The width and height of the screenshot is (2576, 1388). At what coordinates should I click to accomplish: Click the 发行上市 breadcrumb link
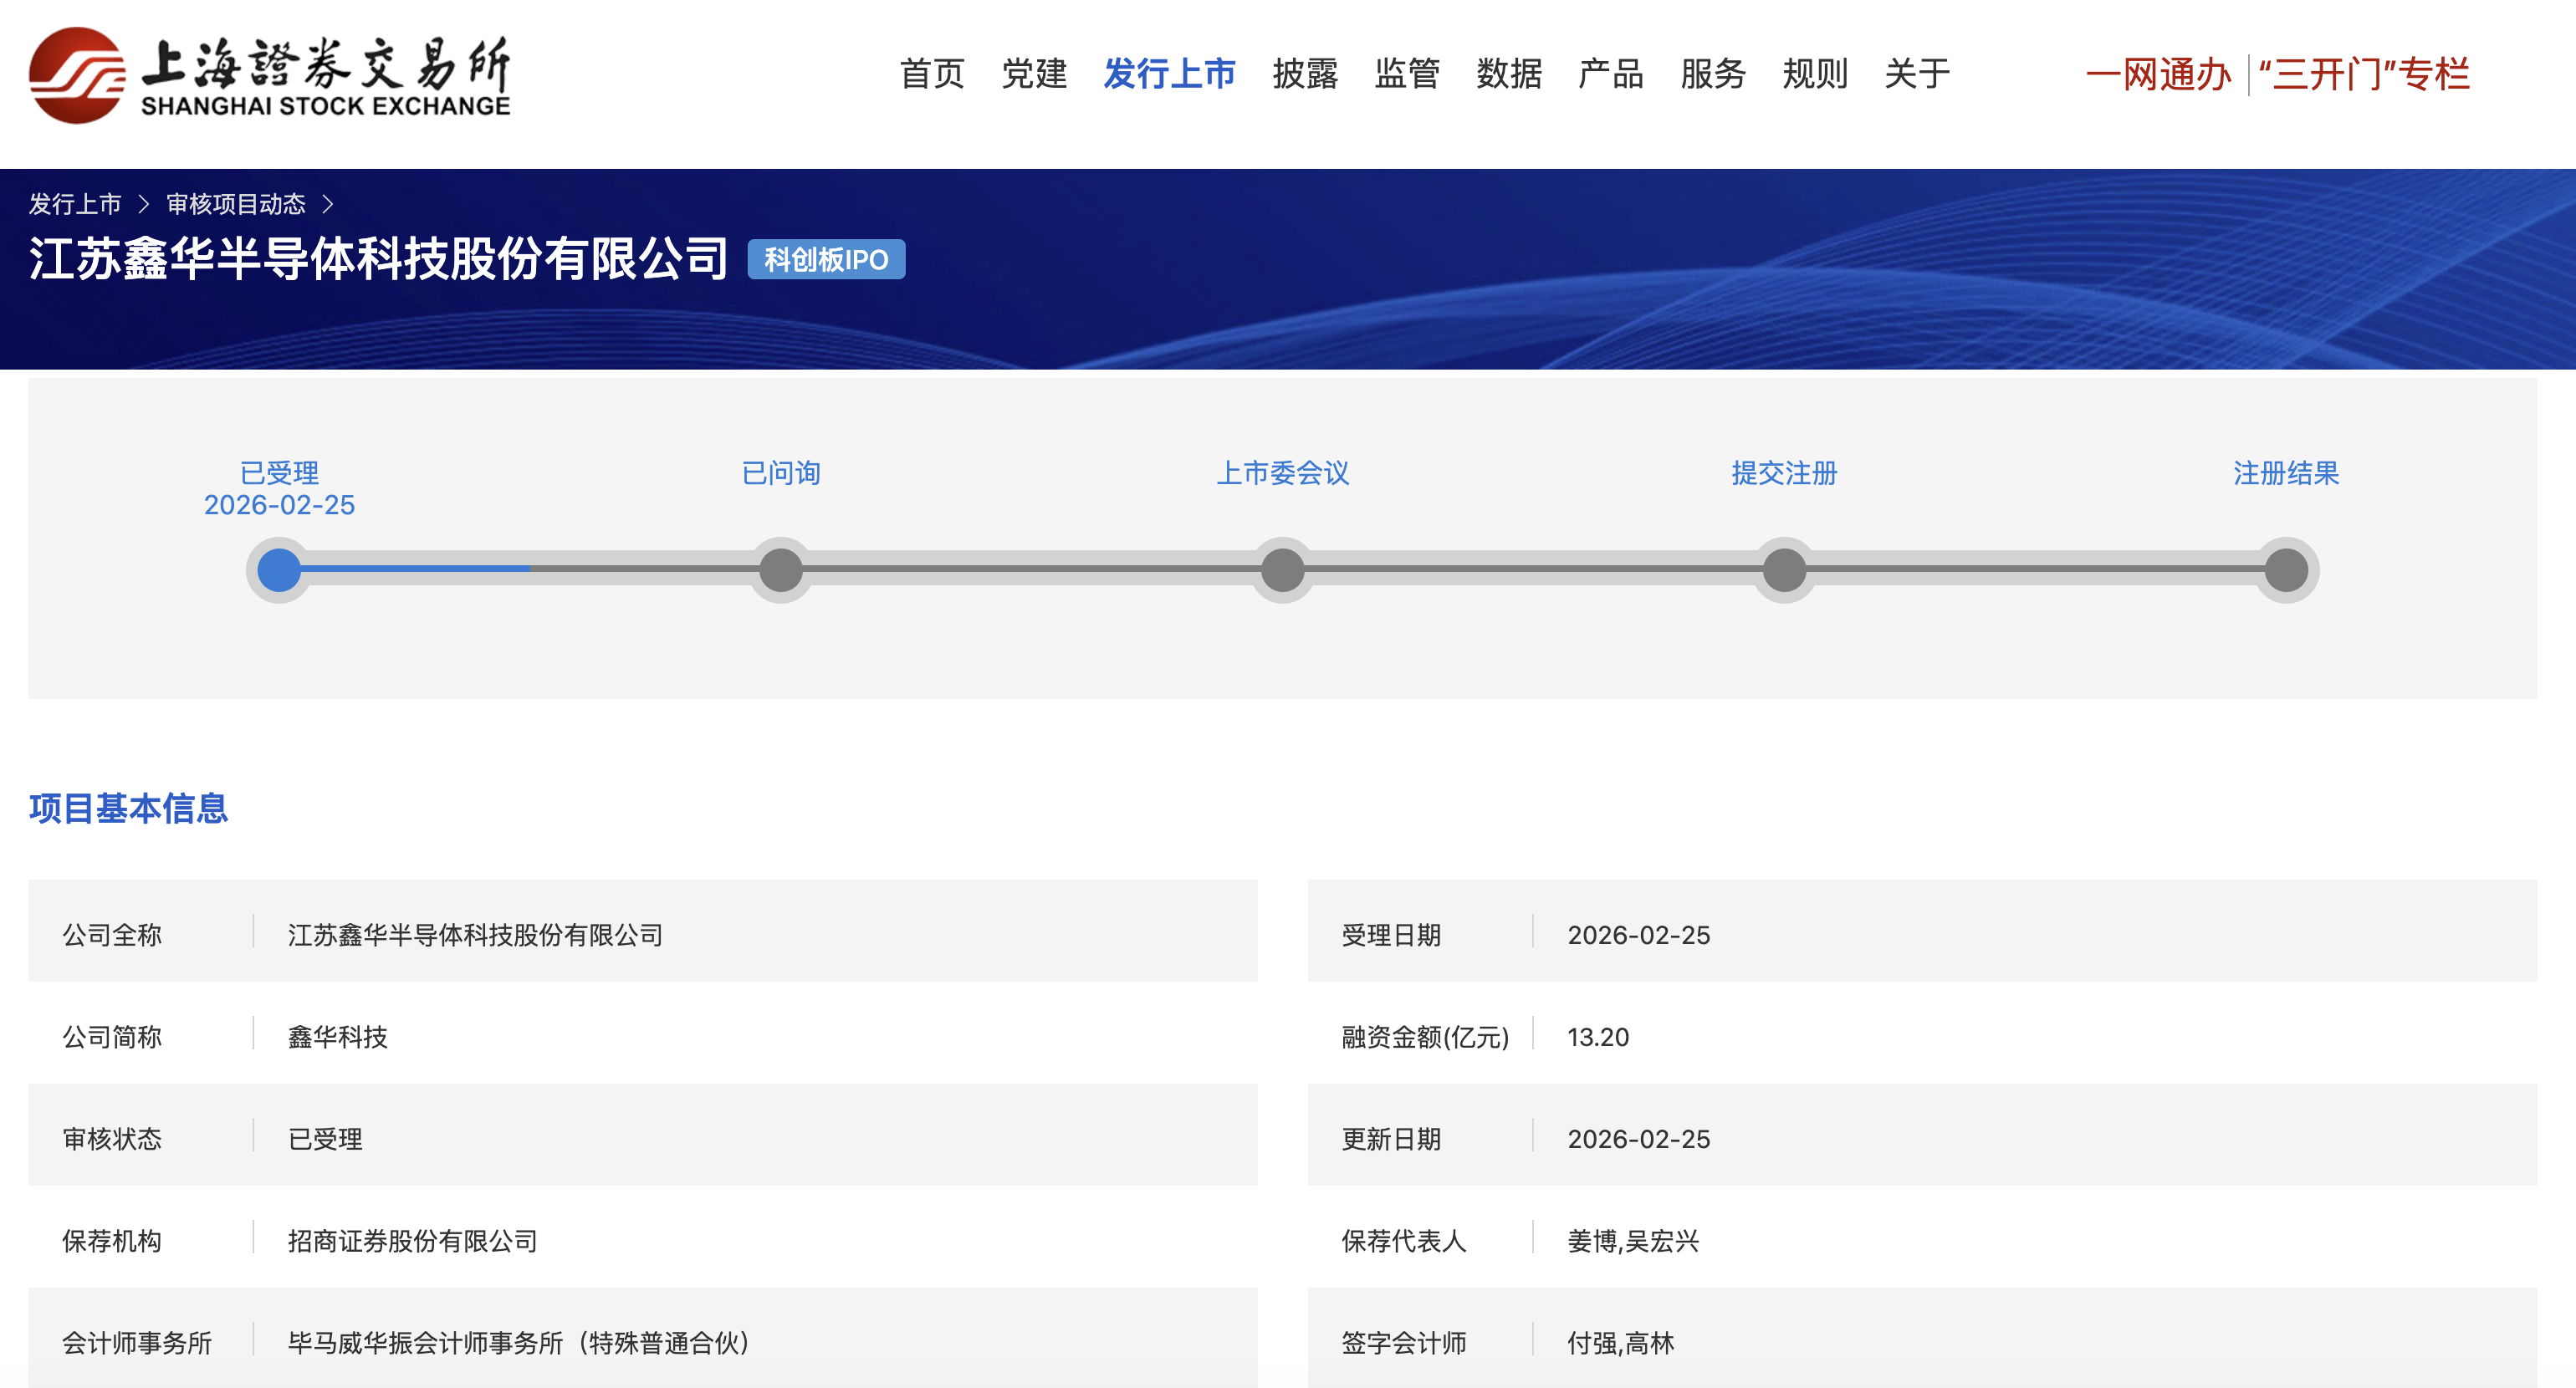(x=75, y=204)
